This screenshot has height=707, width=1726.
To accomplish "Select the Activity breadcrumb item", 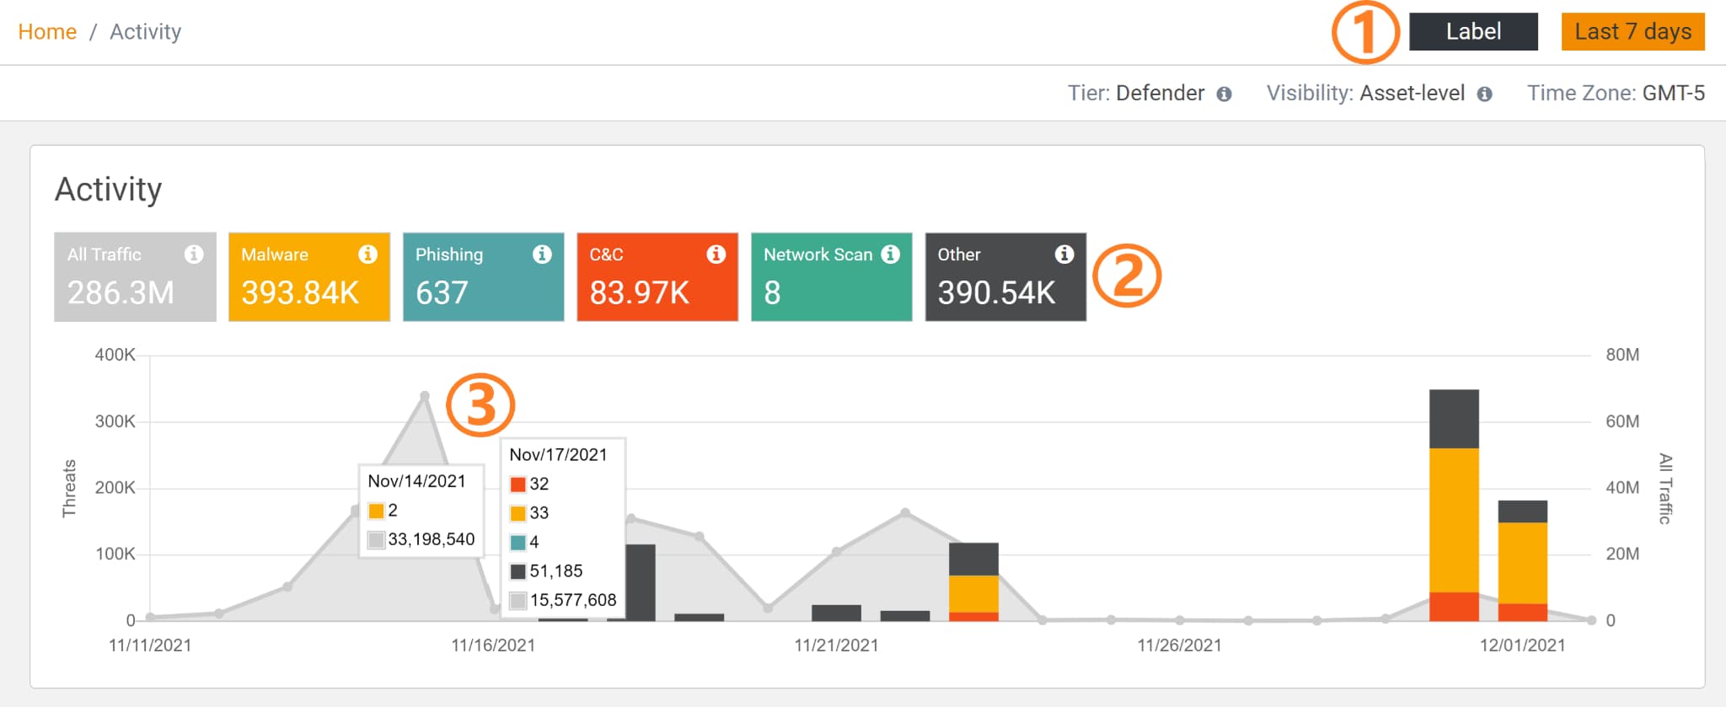I will coord(145,32).
